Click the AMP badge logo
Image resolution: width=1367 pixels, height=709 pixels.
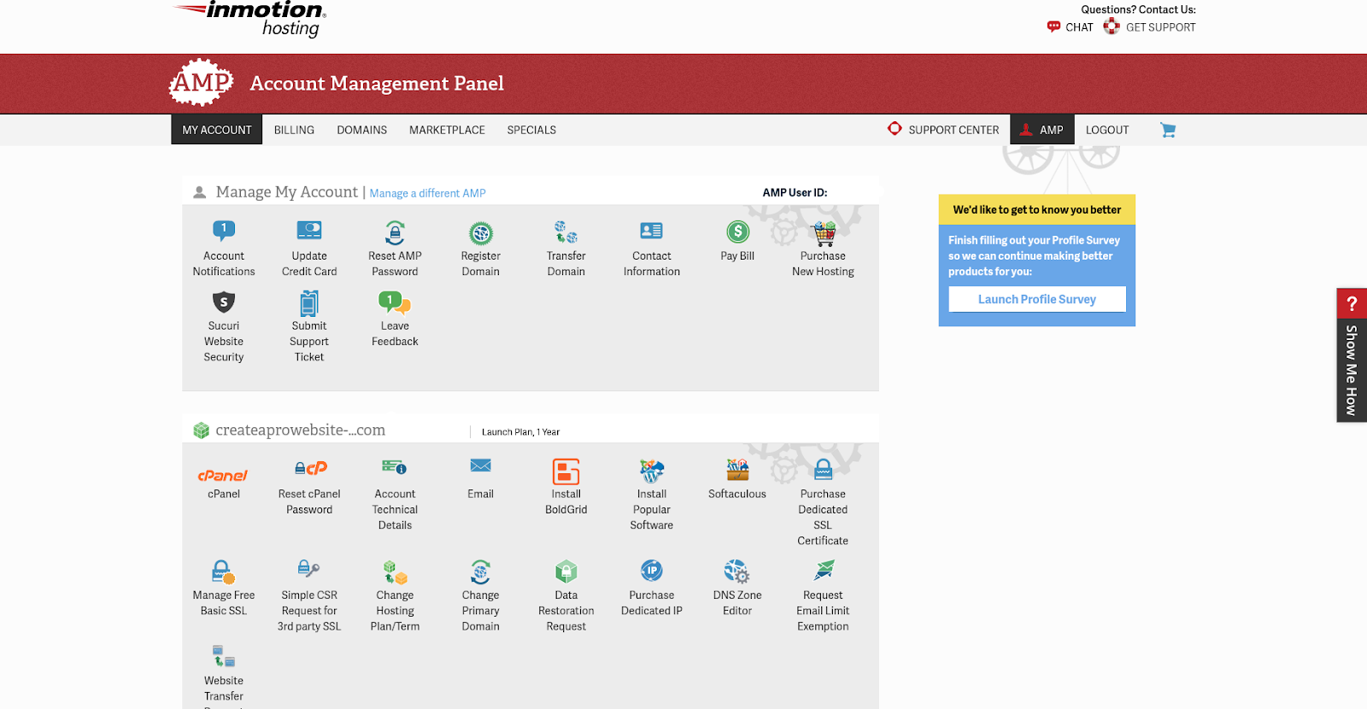click(x=202, y=83)
